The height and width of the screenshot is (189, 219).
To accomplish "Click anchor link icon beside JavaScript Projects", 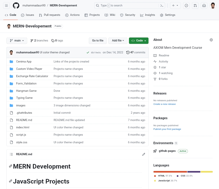I will (10, 181).
